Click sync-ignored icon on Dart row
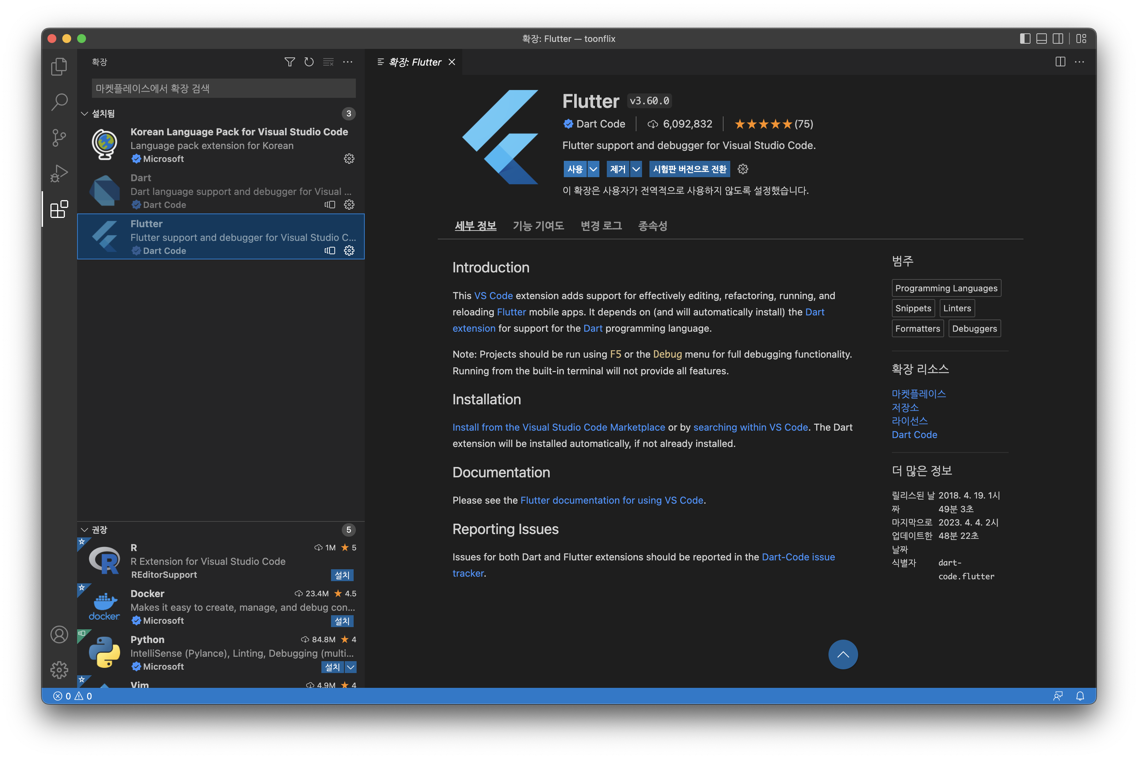 [x=330, y=205]
